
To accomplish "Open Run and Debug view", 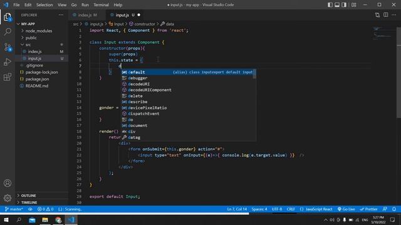I will (8, 62).
